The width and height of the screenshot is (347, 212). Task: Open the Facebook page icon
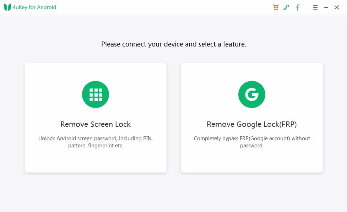point(298,7)
